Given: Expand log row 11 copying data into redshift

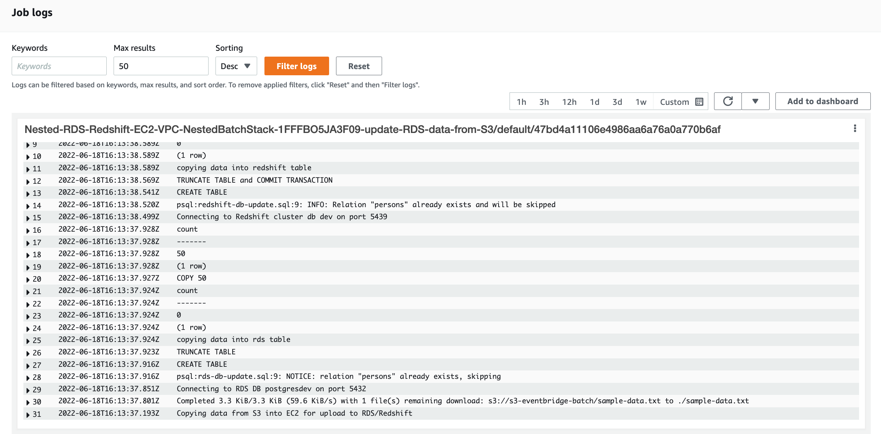Looking at the screenshot, I should pyautogui.click(x=28, y=169).
